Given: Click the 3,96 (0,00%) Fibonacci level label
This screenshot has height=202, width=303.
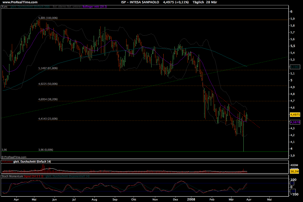Looking at the screenshot, I should click(x=46, y=150).
